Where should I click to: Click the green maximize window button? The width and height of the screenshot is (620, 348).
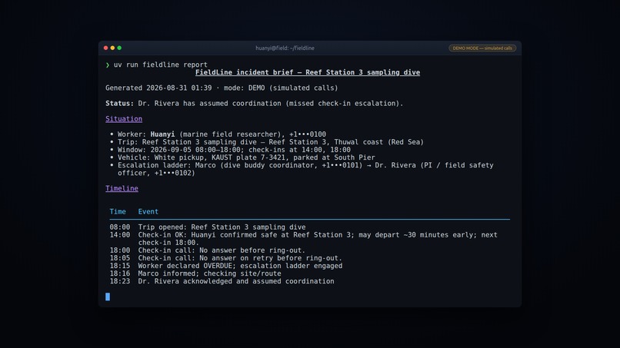tap(119, 48)
